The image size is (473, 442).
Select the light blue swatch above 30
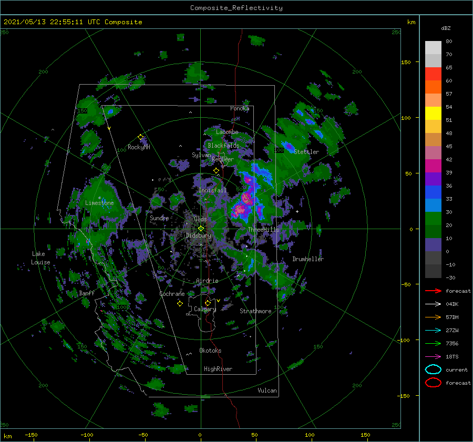click(433, 205)
